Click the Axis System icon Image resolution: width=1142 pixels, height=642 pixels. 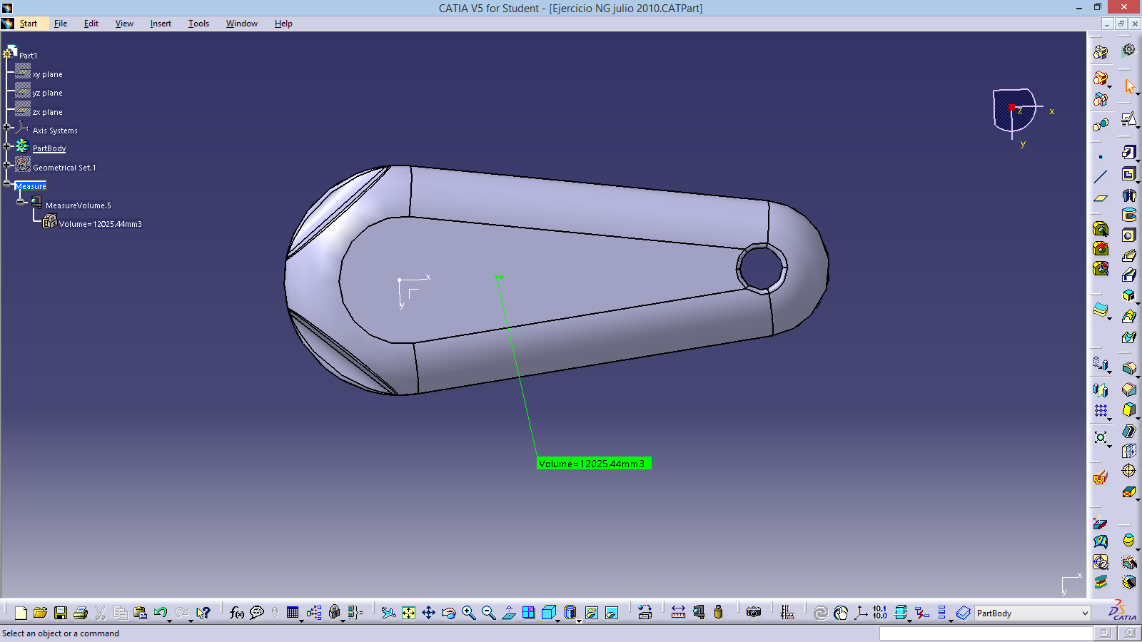pyautogui.click(x=861, y=613)
